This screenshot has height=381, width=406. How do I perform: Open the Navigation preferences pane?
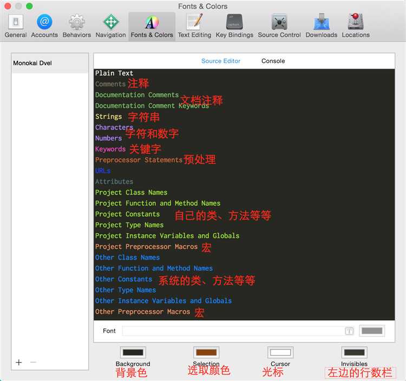click(111, 26)
